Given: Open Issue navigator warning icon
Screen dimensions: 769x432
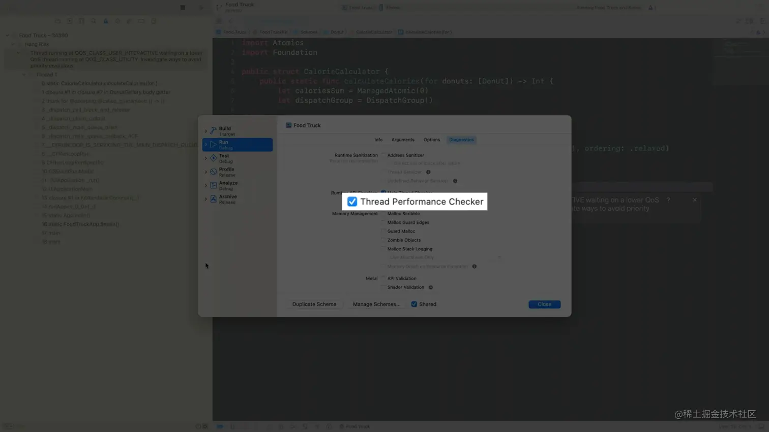Looking at the screenshot, I should click(x=106, y=21).
